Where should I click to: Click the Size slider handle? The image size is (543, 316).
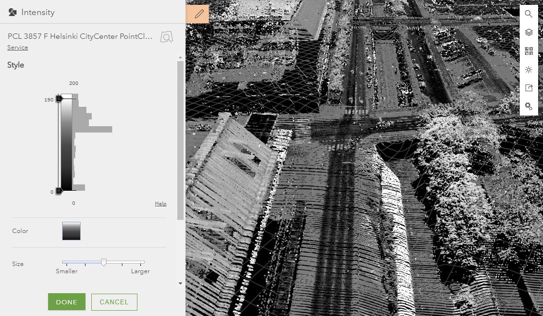(103, 262)
